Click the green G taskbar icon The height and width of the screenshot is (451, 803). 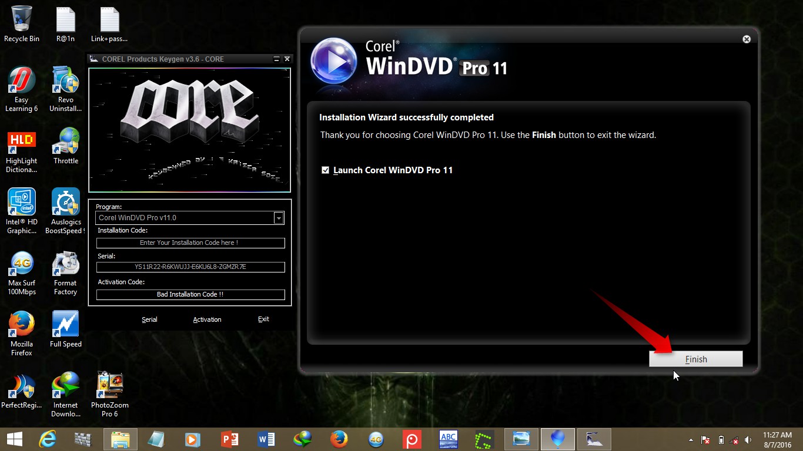pyautogui.click(x=484, y=439)
